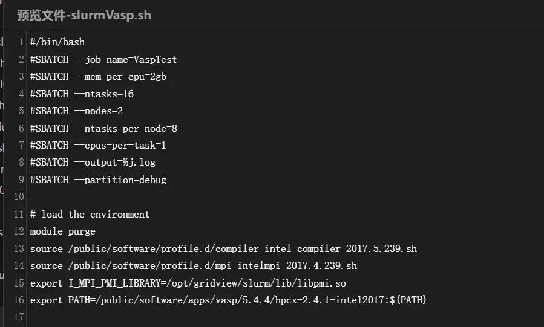Click the '# load the environment' comment
The width and height of the screenshot is (544, 327).
pyautogui.click(x=90, y=214)
